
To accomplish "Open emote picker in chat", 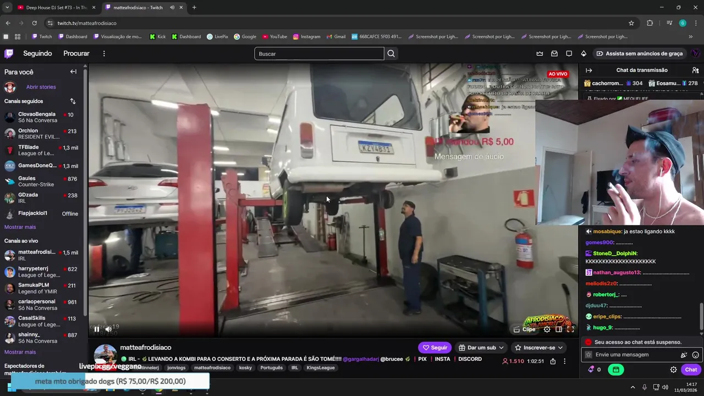I will [x=696, y=355].
